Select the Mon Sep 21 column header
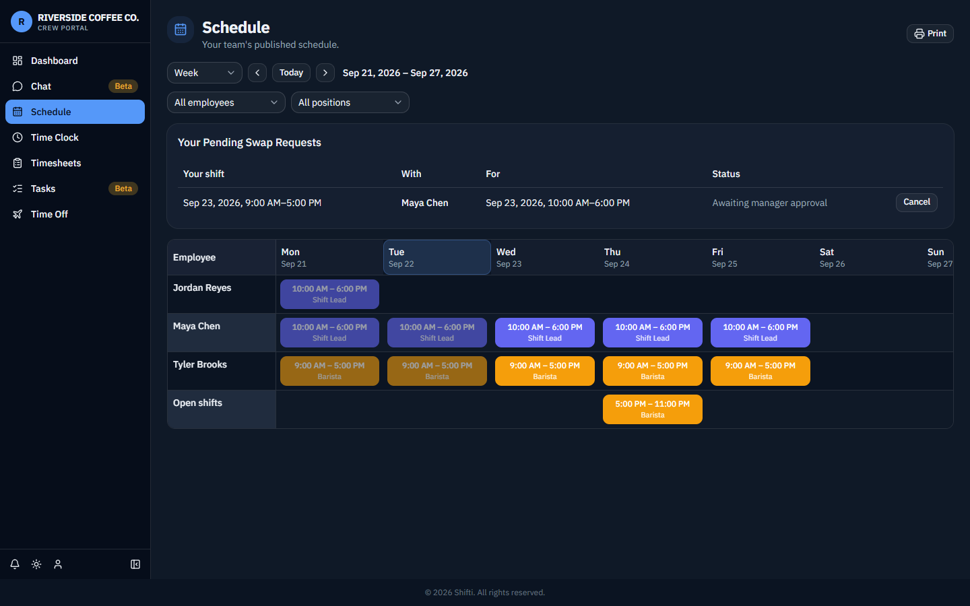Viewport: 970px width, 606px height. [329, 257]
